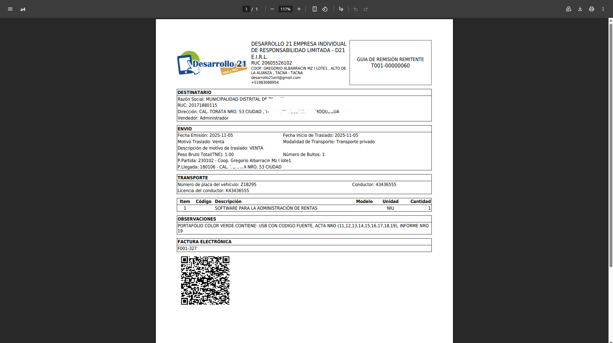613x343 pixels.
Task: Click the Desarrollo 21 logo
Action: click(x=212, y=63)
